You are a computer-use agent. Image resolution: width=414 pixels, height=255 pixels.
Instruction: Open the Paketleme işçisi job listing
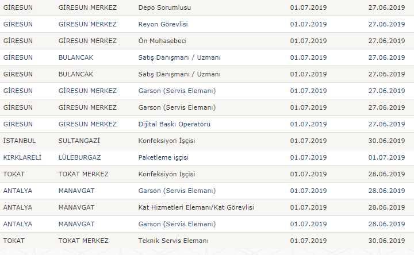(163, 157)
